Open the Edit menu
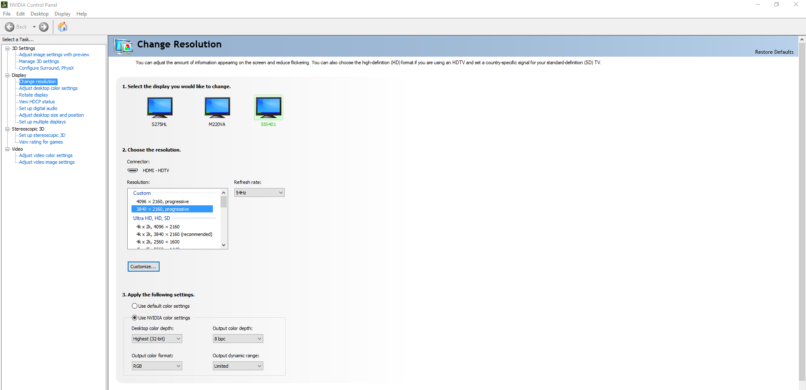 click(21, 14)
